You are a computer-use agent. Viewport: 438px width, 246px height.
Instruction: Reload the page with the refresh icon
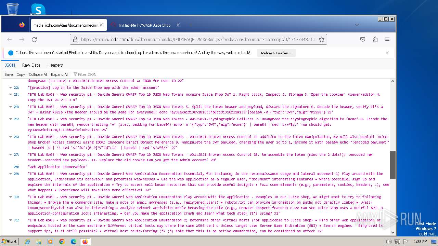tap(34, 40)
